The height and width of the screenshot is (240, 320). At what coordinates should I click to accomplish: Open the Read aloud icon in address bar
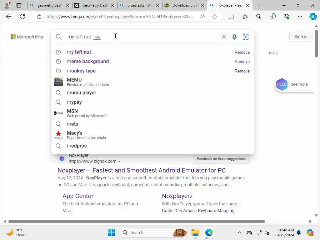[x=202, y=17]
